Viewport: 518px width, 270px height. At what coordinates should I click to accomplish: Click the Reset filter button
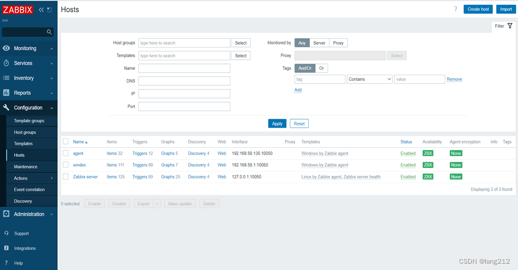299,124
